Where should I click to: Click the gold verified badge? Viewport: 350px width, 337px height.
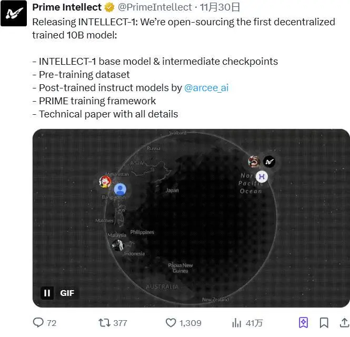click(x=109, y=7)
